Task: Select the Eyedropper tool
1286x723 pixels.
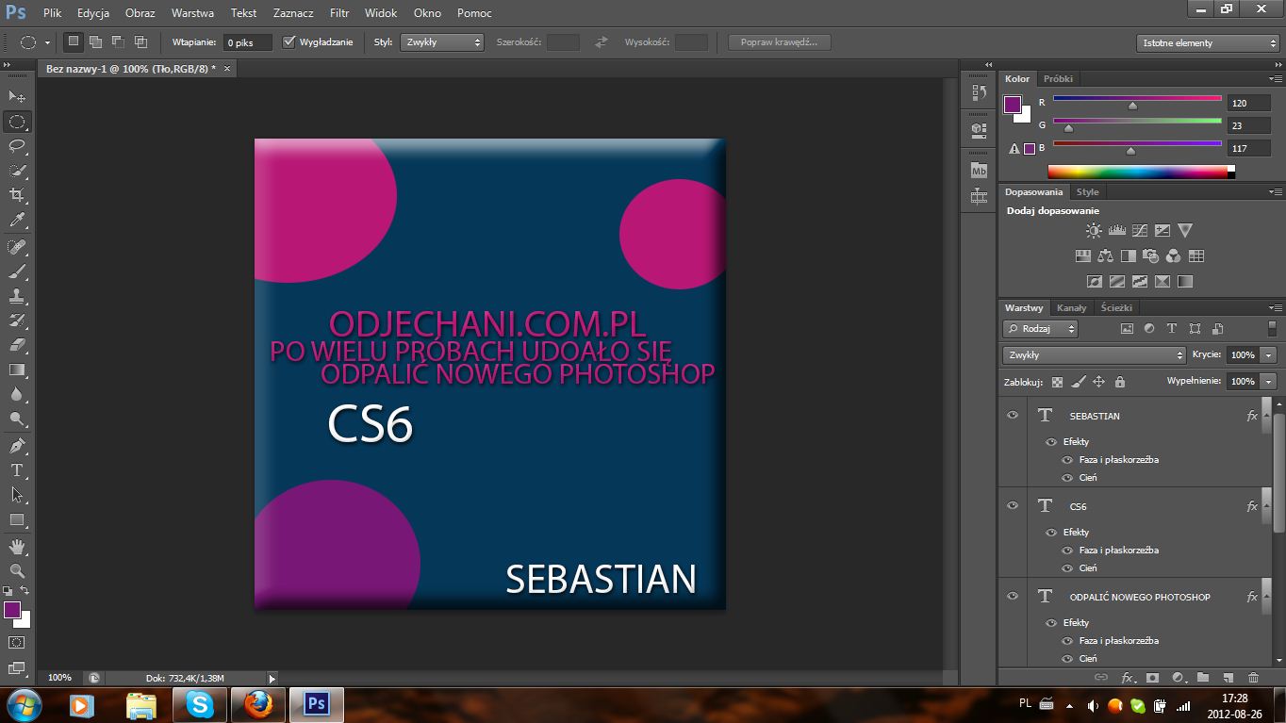Action: click(x=17, y=221)
